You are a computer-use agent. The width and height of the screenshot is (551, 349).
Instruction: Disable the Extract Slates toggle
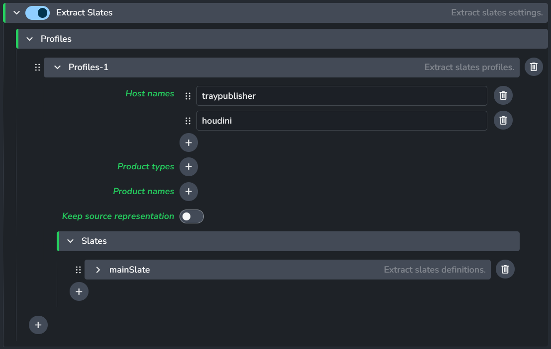click(37, 13)
